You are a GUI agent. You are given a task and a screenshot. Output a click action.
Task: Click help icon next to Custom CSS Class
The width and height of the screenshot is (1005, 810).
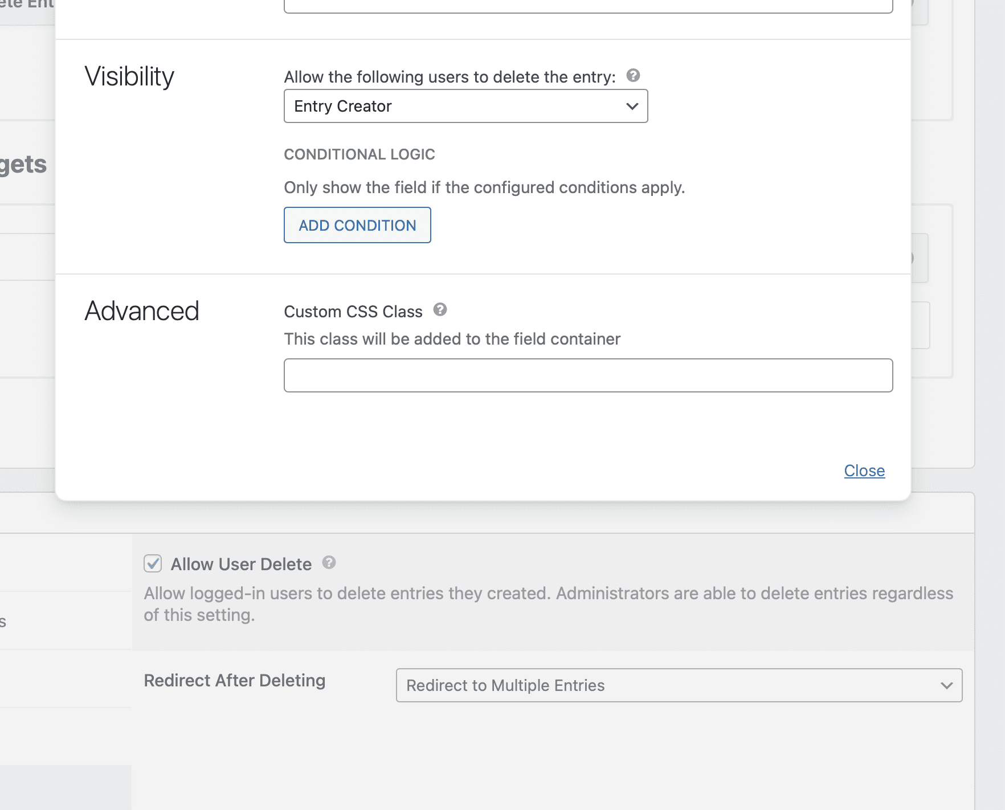(x=440, y=310)
